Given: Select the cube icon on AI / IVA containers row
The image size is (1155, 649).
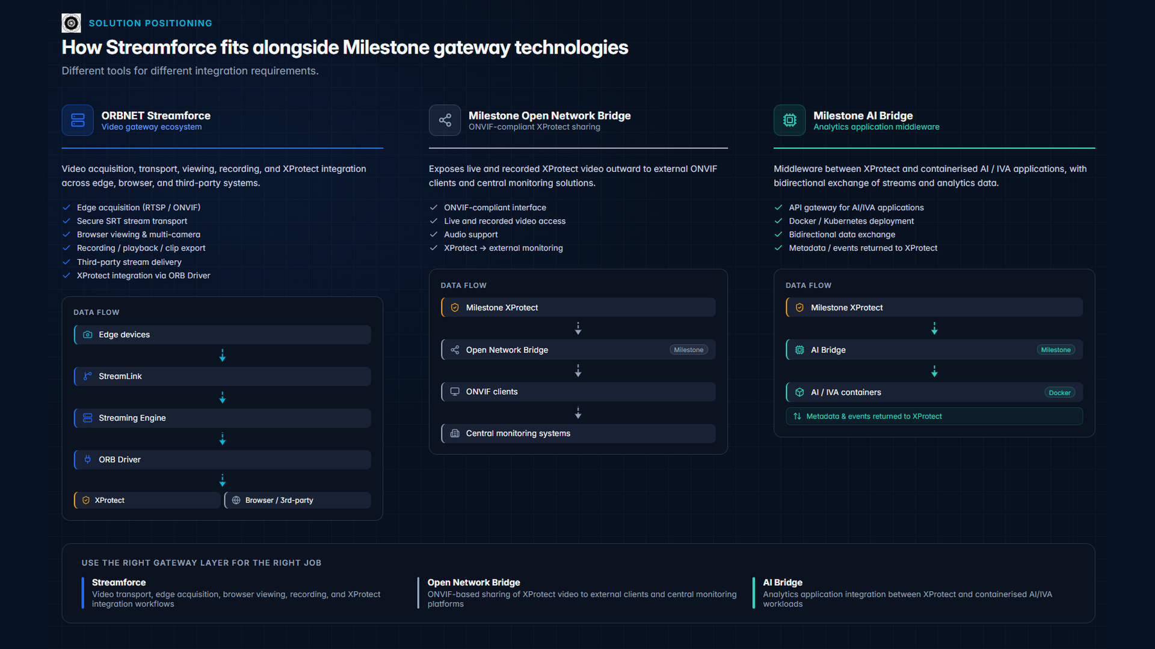Looking at the screenshot, I should (x=799, y=392).
